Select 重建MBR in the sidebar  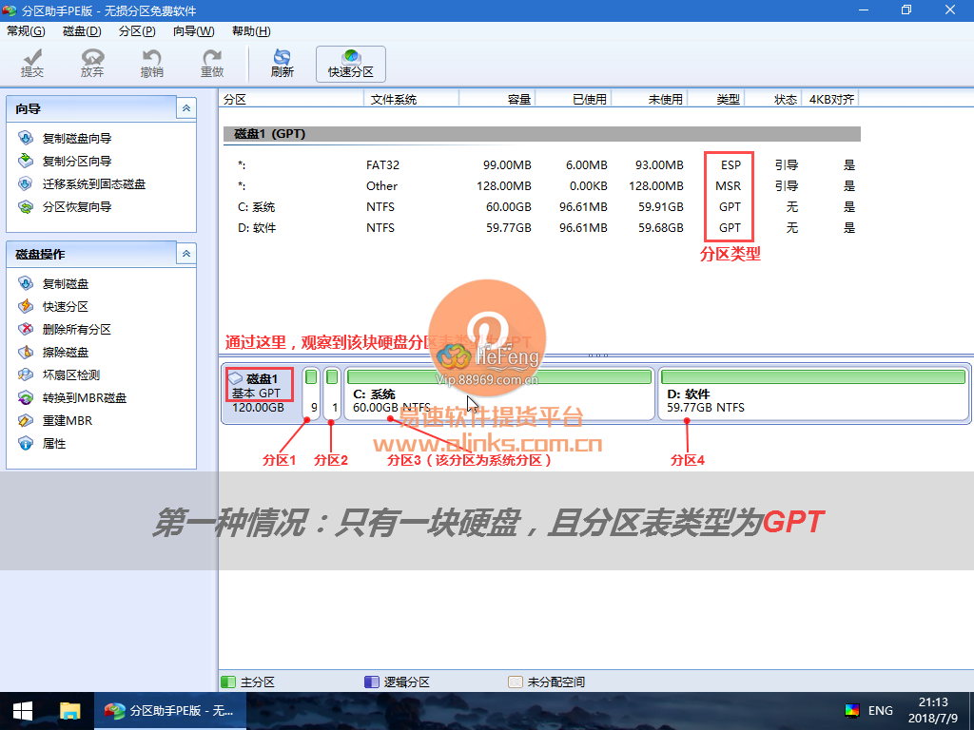tap(63, 419)
